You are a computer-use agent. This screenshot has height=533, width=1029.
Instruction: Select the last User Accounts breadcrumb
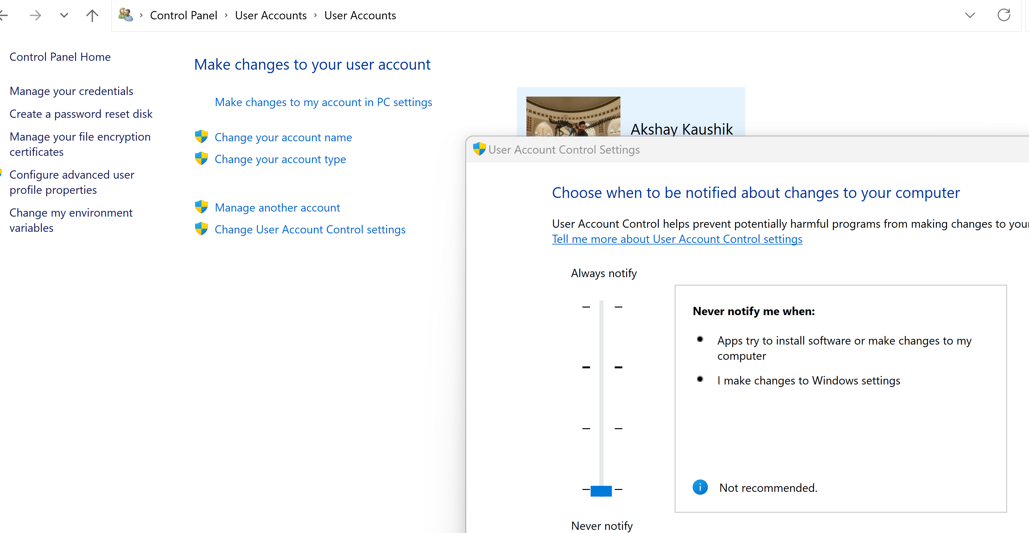coord(360,15)
